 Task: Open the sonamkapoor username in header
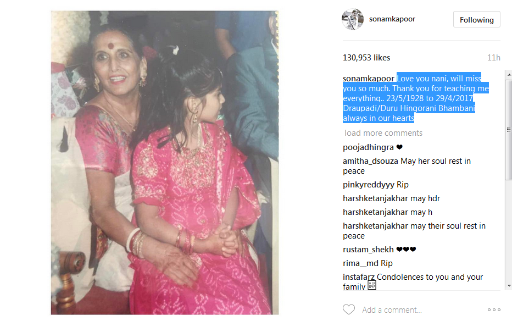tap(392, 19)
